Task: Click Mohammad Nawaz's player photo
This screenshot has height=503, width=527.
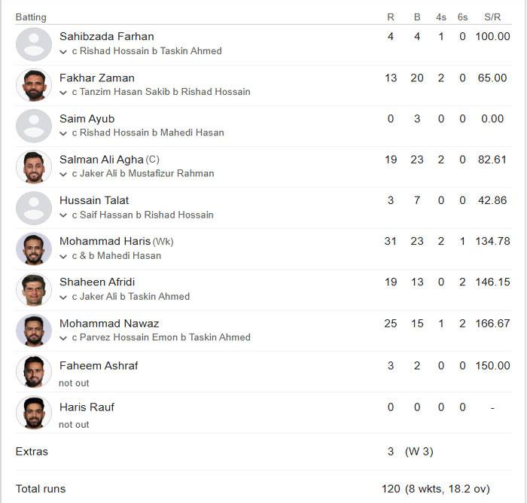Action: click(34, 331)
